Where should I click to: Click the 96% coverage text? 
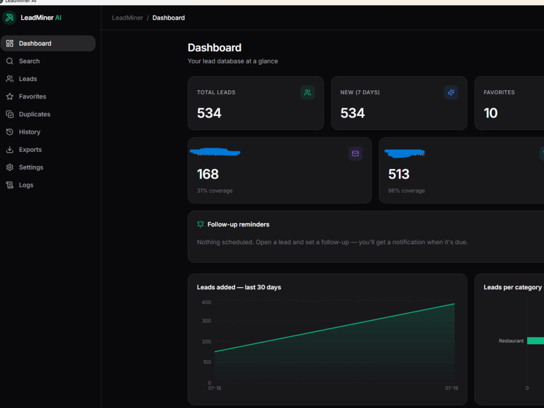coord(406,190)
